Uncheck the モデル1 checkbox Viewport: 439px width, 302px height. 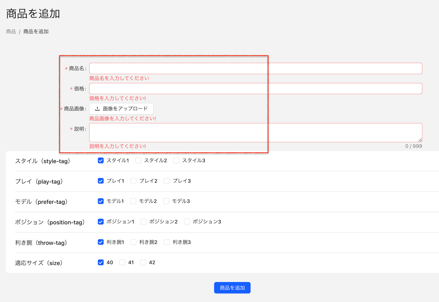pyautogui.click(x=101, y=201)
